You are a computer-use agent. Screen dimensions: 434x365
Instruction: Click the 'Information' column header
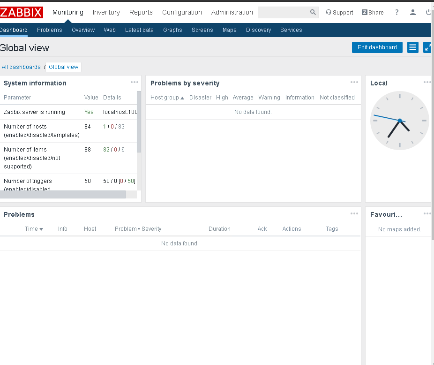click(x=300, y=98)
